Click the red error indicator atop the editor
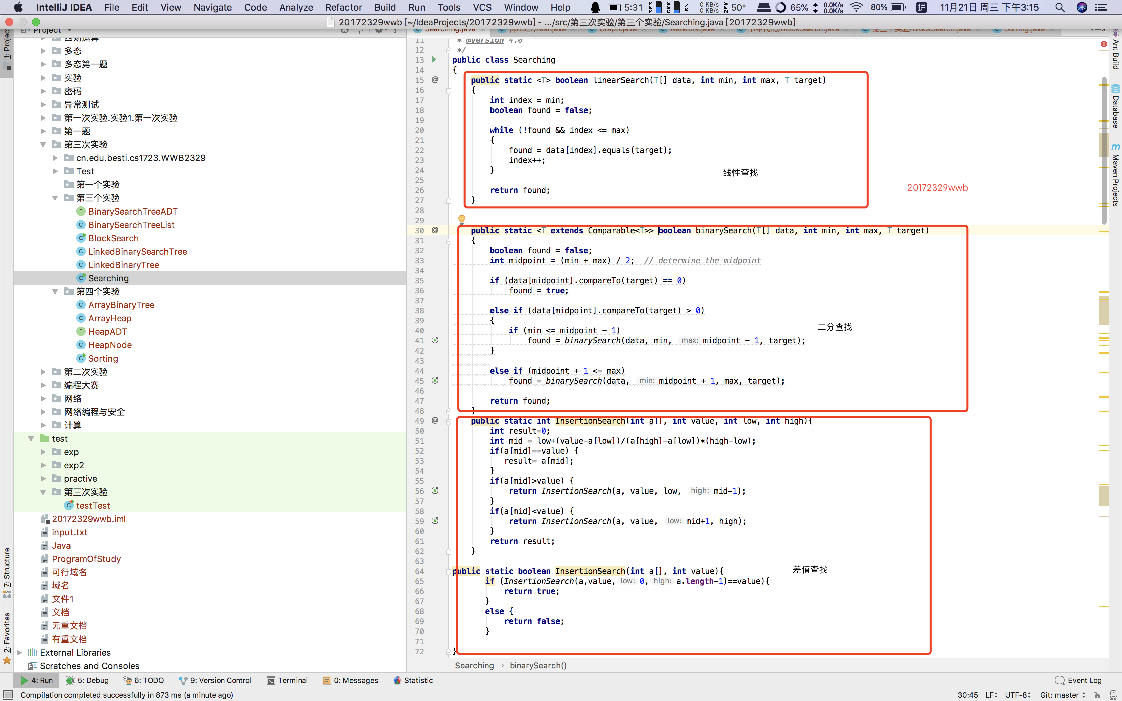The height and width of the screenshot is (701, 1122). 1104,44
